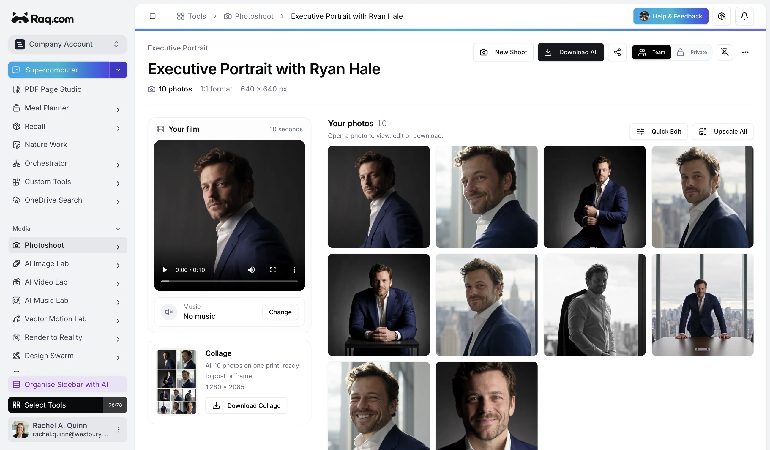Click the "10 photos" label
The height and width of the screenshot is (450, 770).
(x=175, y=89)
